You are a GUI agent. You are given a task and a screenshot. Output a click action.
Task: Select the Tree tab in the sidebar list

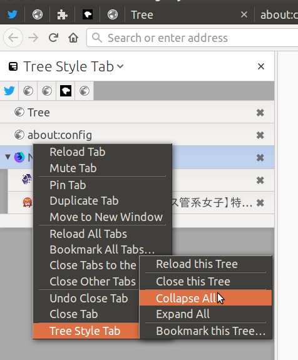[x=137, y=112]
